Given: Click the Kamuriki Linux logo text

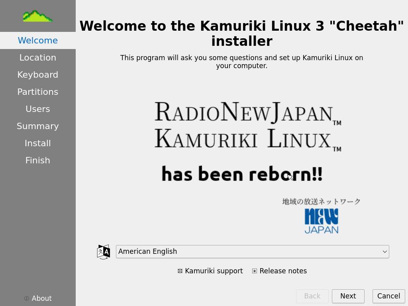Looking at the screenshot, I should pyautogui.click(x=248, y=139).
